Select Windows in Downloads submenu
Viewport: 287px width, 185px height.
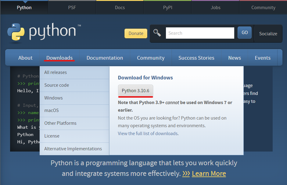[x=74, y=98]
